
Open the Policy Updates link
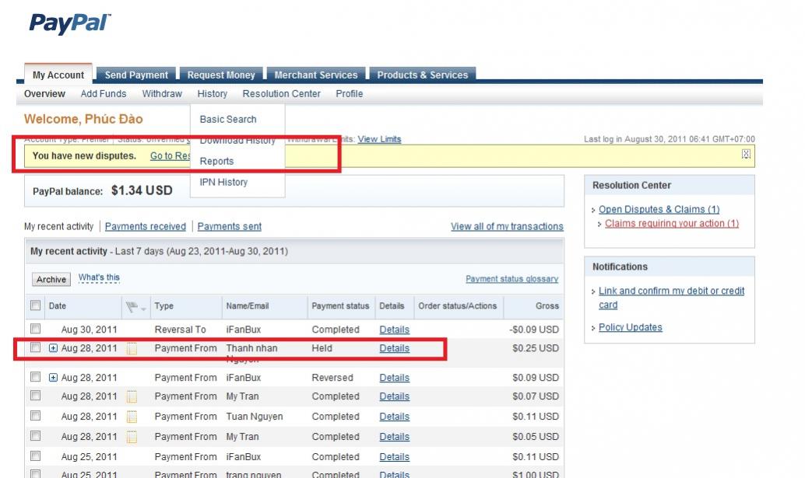tap(631, 327)
